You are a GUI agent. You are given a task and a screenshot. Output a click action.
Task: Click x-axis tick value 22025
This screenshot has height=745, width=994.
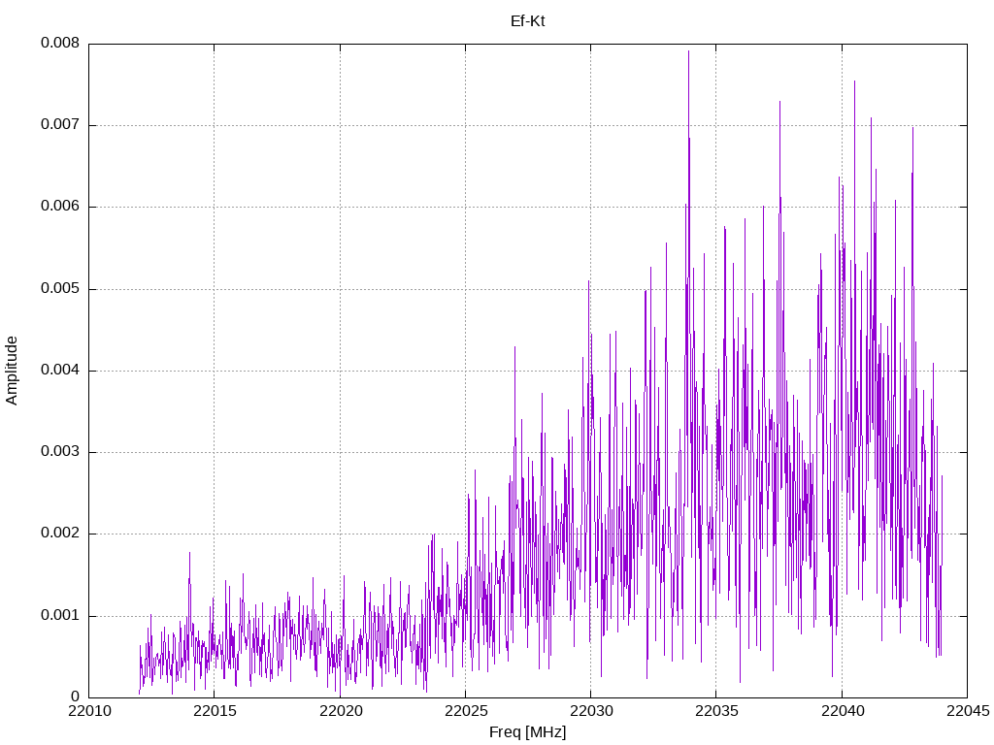click(x=466, y=711)
